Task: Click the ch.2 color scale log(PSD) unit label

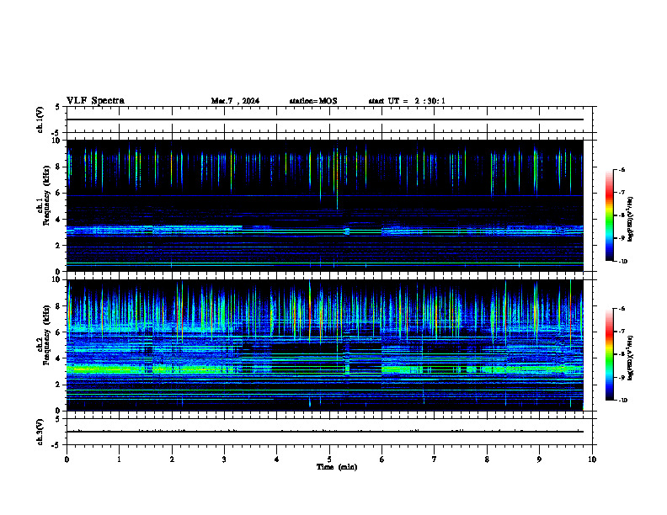Action: click(x=631, y=358)
